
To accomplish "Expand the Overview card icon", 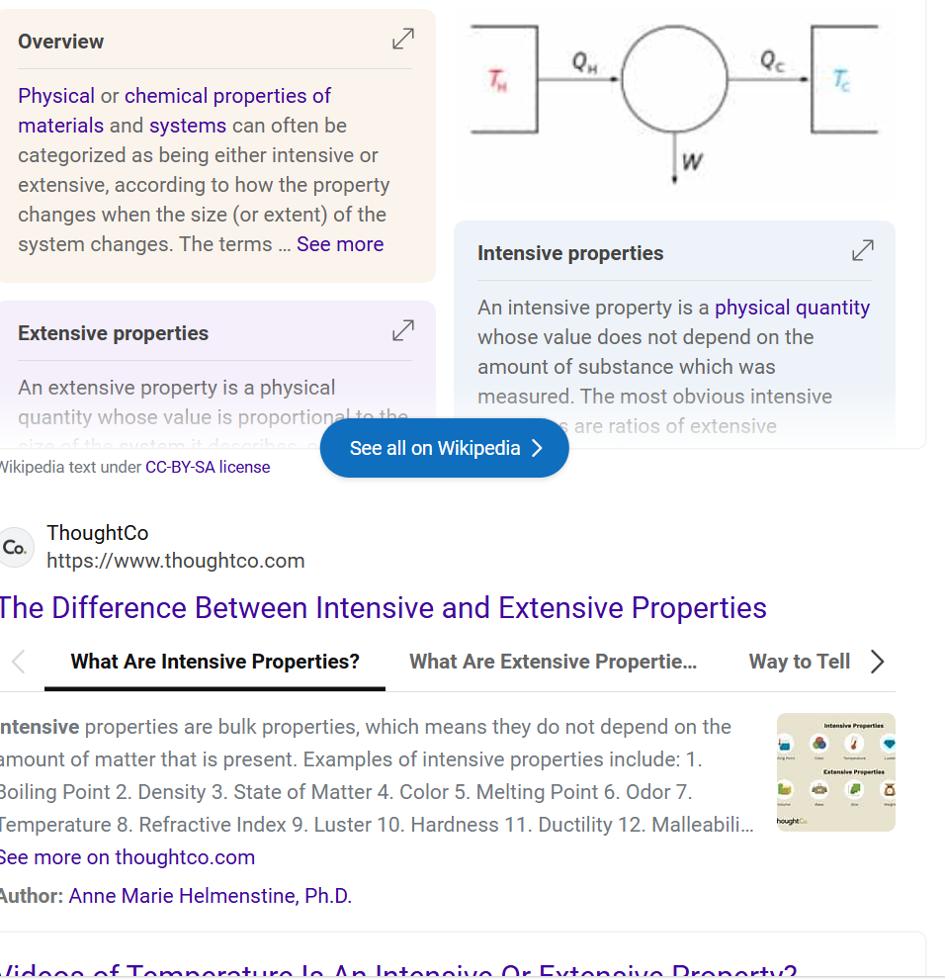I will point(402,40).
